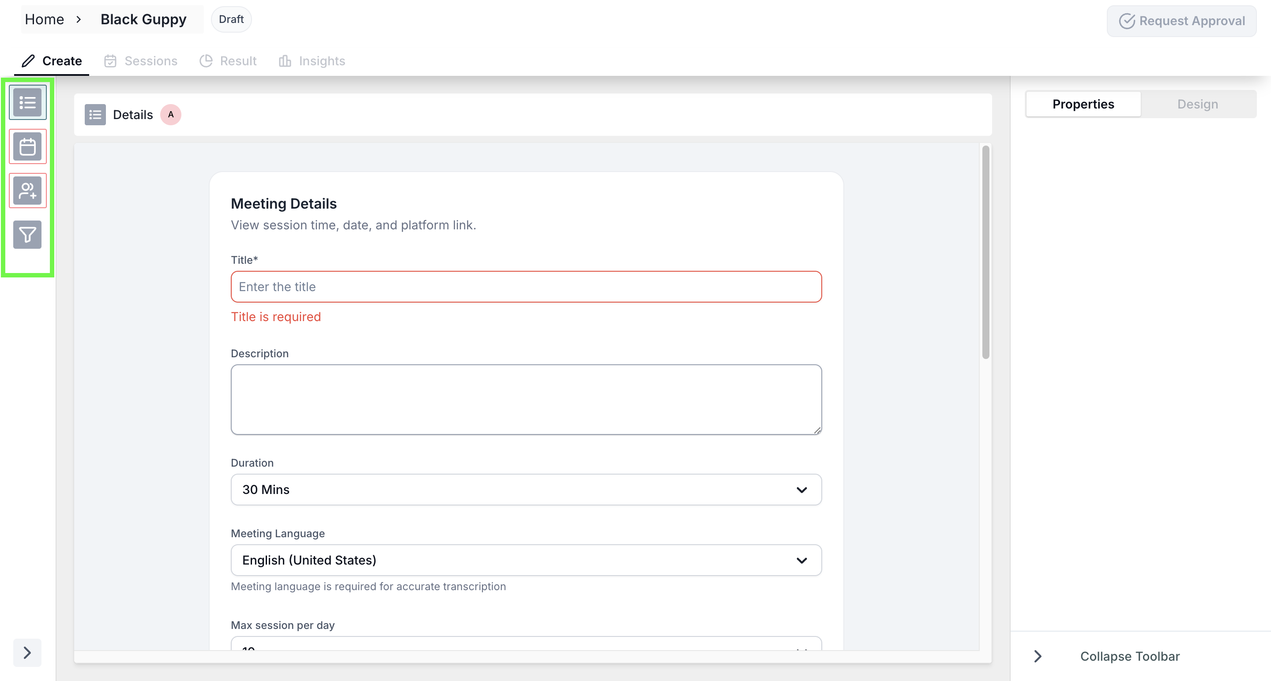Click the Request Approval button
The width and height of the screenshot is (1271, 681).
1181,21
